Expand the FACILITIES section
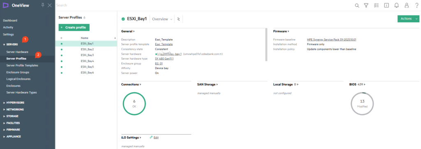 point(11,123)
